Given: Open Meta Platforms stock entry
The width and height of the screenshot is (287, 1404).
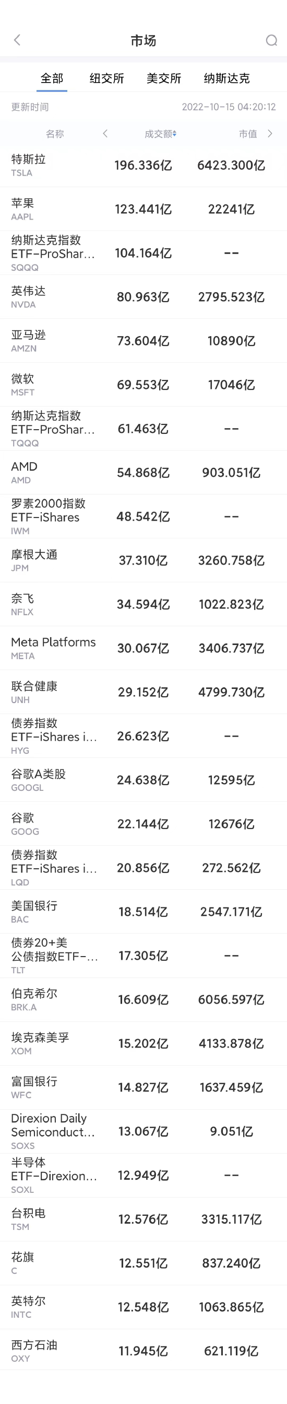Looking at the screenshot, I should 143,648.
